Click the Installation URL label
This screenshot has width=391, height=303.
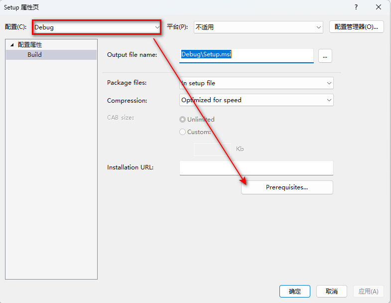[130, 167]
